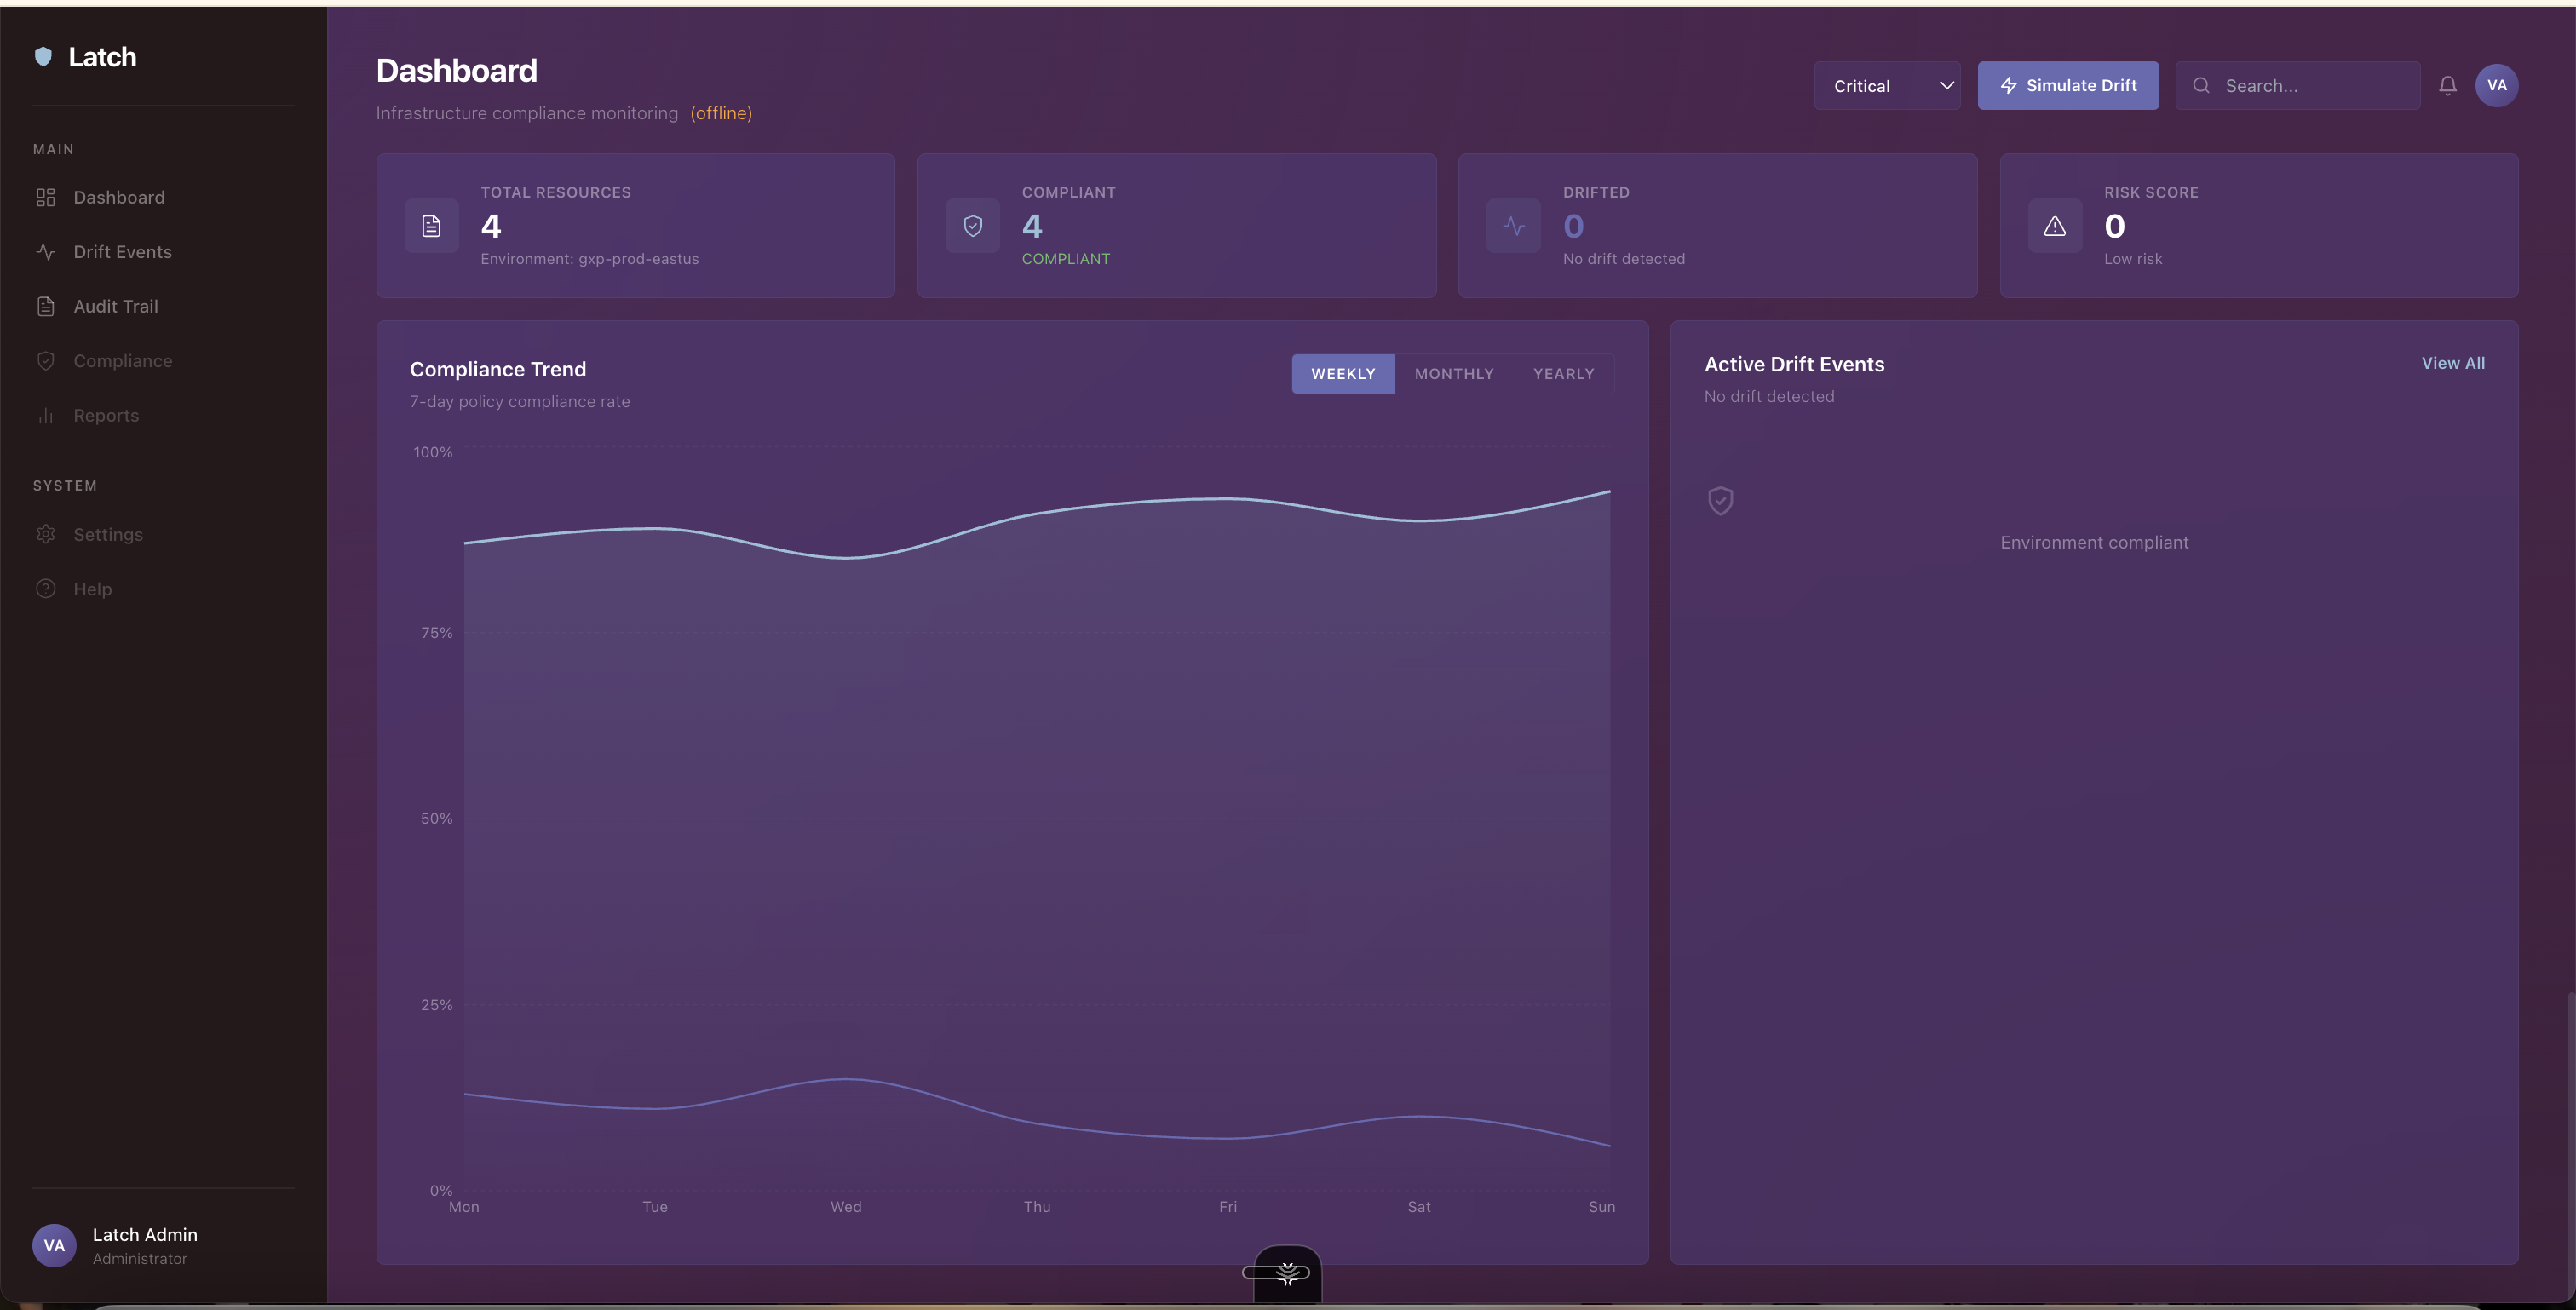2576x1310 pixels.
Task: Click the notification bell icon
Action: pos(2447,86)
